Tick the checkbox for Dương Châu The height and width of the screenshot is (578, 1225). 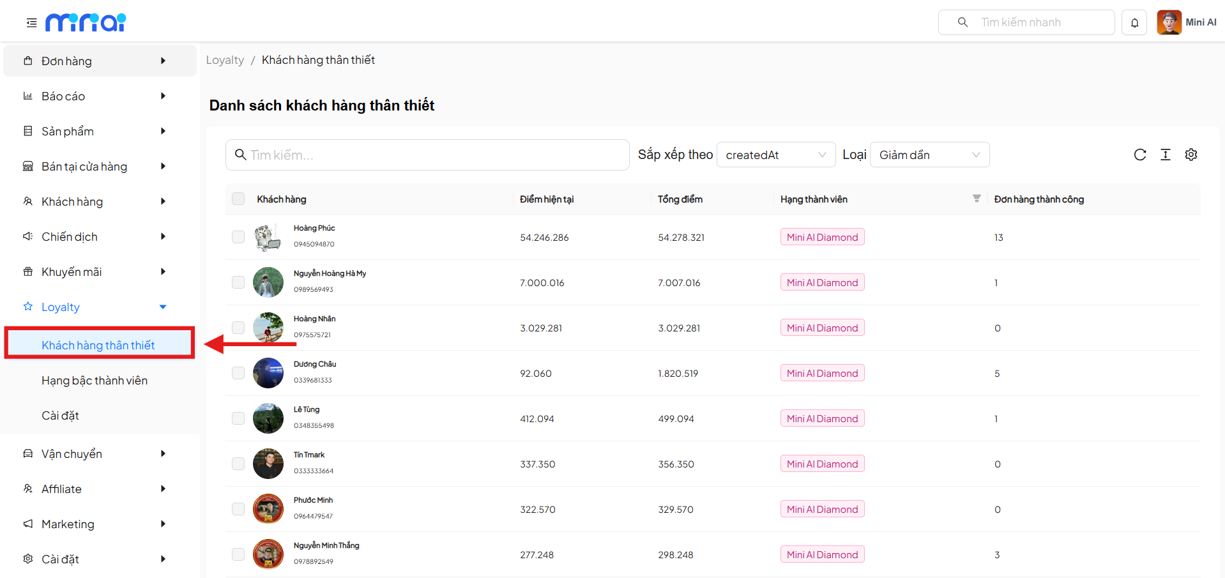pos(238,373)
